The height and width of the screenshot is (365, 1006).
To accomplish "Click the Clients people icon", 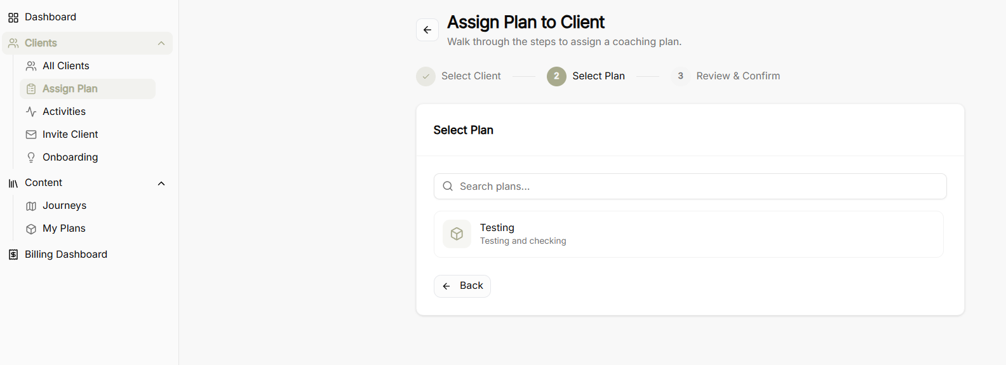I will (13, 43).
